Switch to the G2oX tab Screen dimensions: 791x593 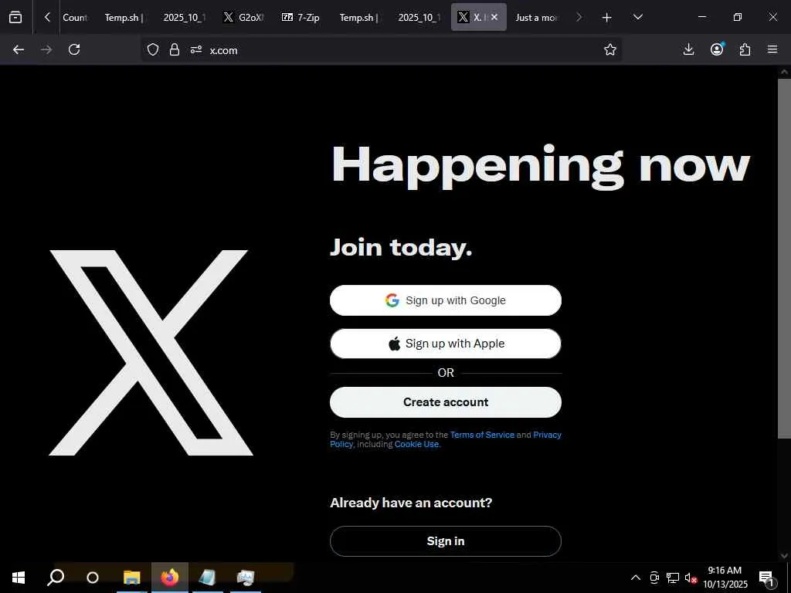(243, 18)
